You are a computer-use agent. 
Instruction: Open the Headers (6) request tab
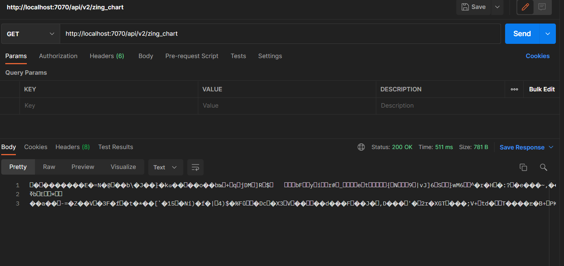[107, 56]
